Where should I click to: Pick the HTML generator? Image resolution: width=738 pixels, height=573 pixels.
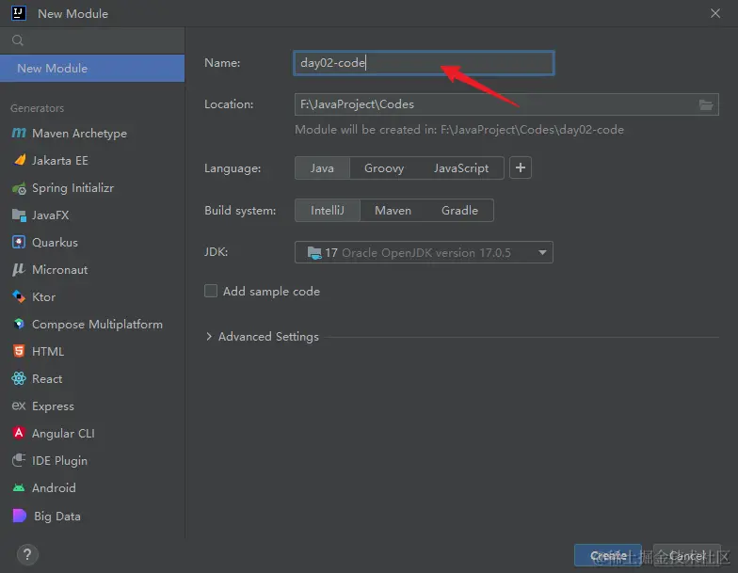click(38, 352)
